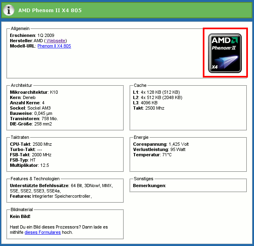
Task: Click the Cache section heading
Action: pyautogui.click(x=140, y=86)
